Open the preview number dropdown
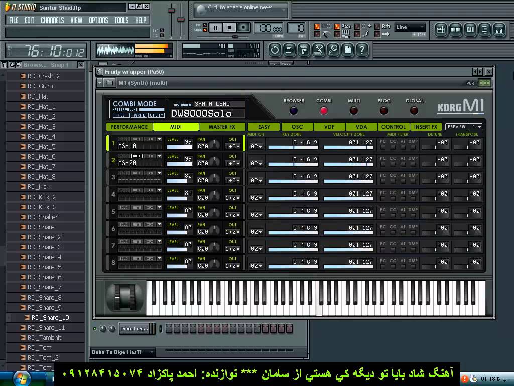This screenshot has width=514, height=386. tap(475, 127)
